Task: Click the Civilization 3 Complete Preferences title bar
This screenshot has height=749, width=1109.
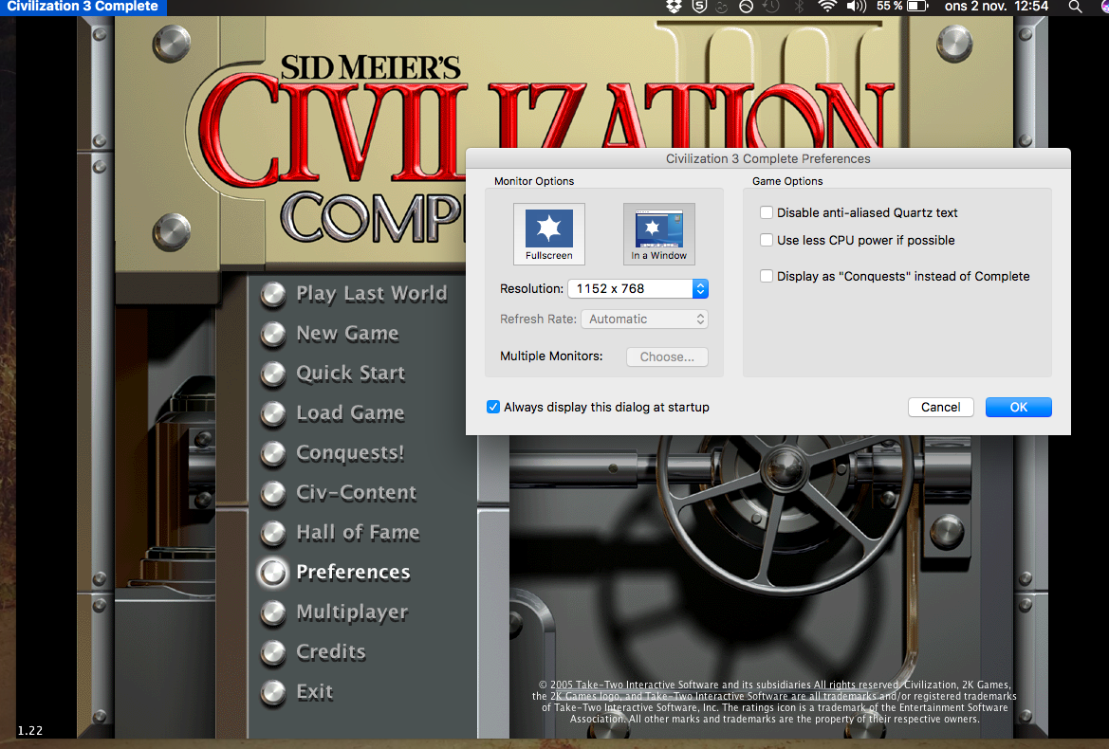Action: tap(768, 158)
